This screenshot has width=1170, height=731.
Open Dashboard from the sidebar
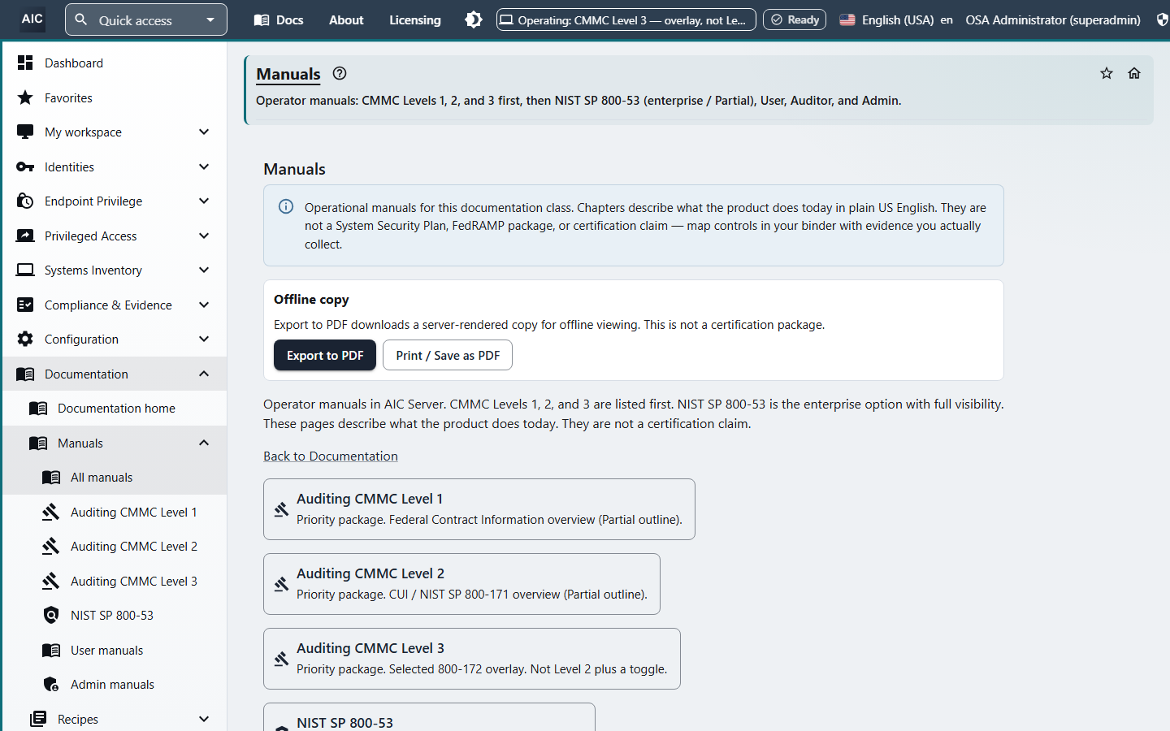(x=115, y=63)
